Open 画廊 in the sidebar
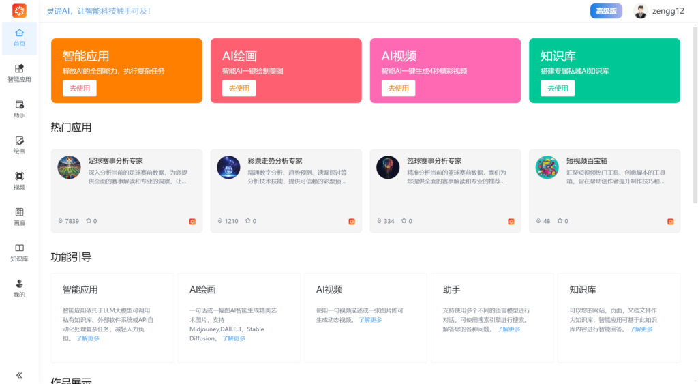This screenshot has height=384, width=698. (x=19, y=217)
